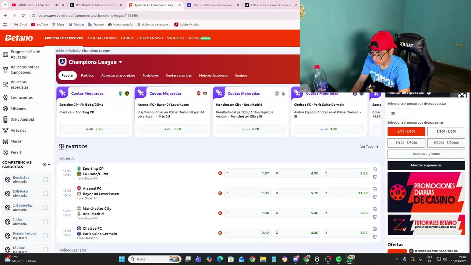Click SC badge on Chelsea FC row
The width and height of the screenshot is (471, 265).
point(220,233)
